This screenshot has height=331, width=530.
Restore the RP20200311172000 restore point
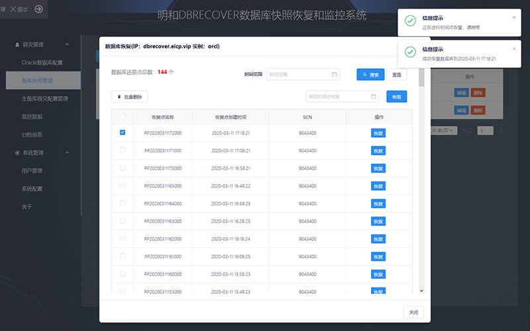coord(378,133)
